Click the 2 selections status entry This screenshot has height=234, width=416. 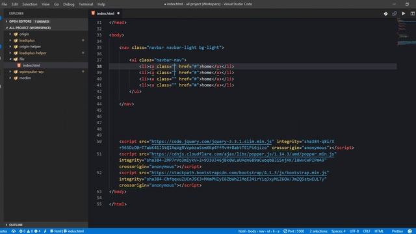[x=318, y=231]
